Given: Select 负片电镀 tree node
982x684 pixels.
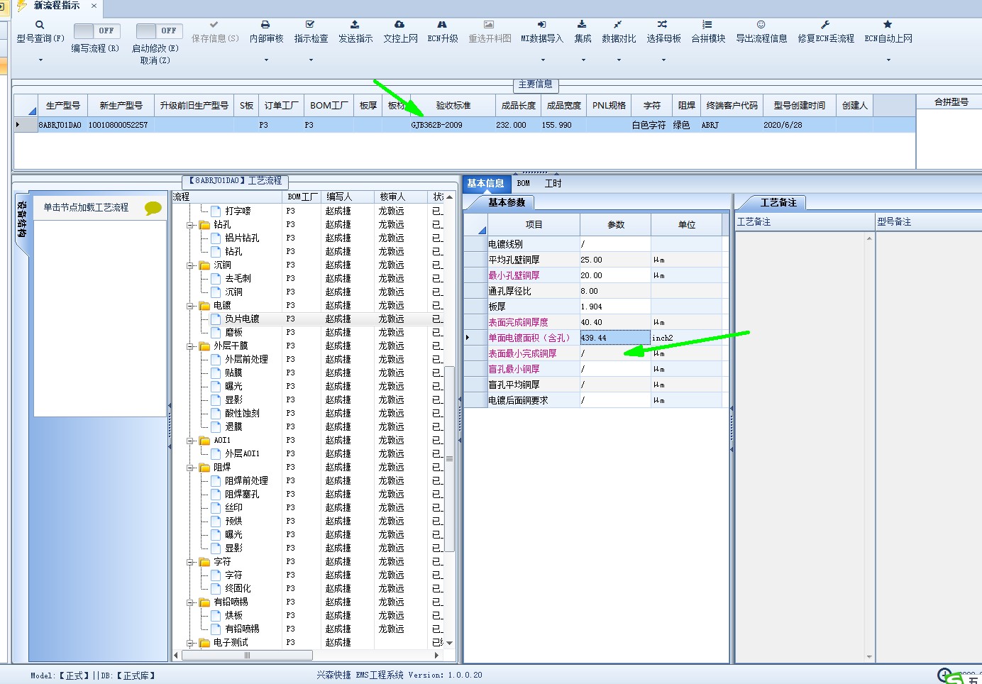Looking at the screenshot, I should tap(242, 319).
